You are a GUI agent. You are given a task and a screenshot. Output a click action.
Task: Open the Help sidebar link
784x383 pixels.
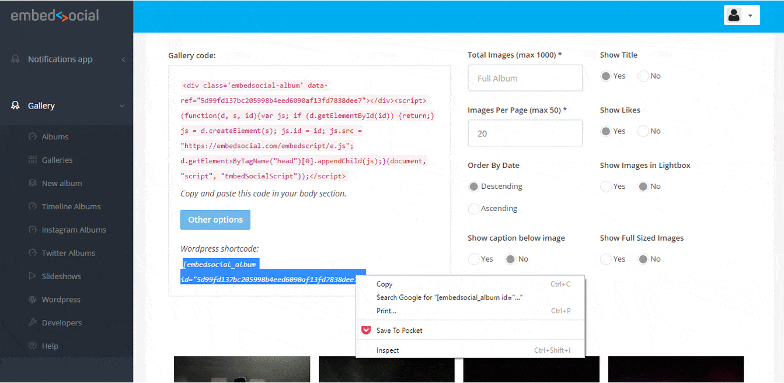click(x=50, y=346)
